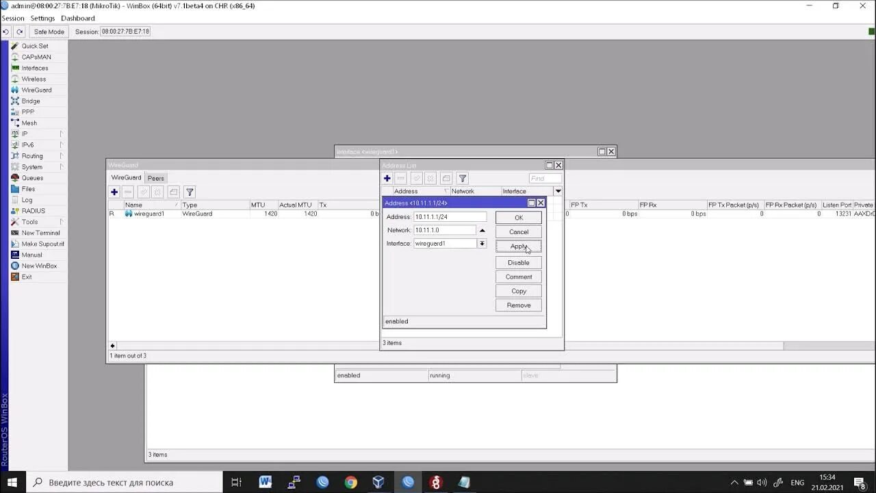Viewport: 876px width, 493px height.
Task: Open the Settings menu
Action: pos(42,18)
